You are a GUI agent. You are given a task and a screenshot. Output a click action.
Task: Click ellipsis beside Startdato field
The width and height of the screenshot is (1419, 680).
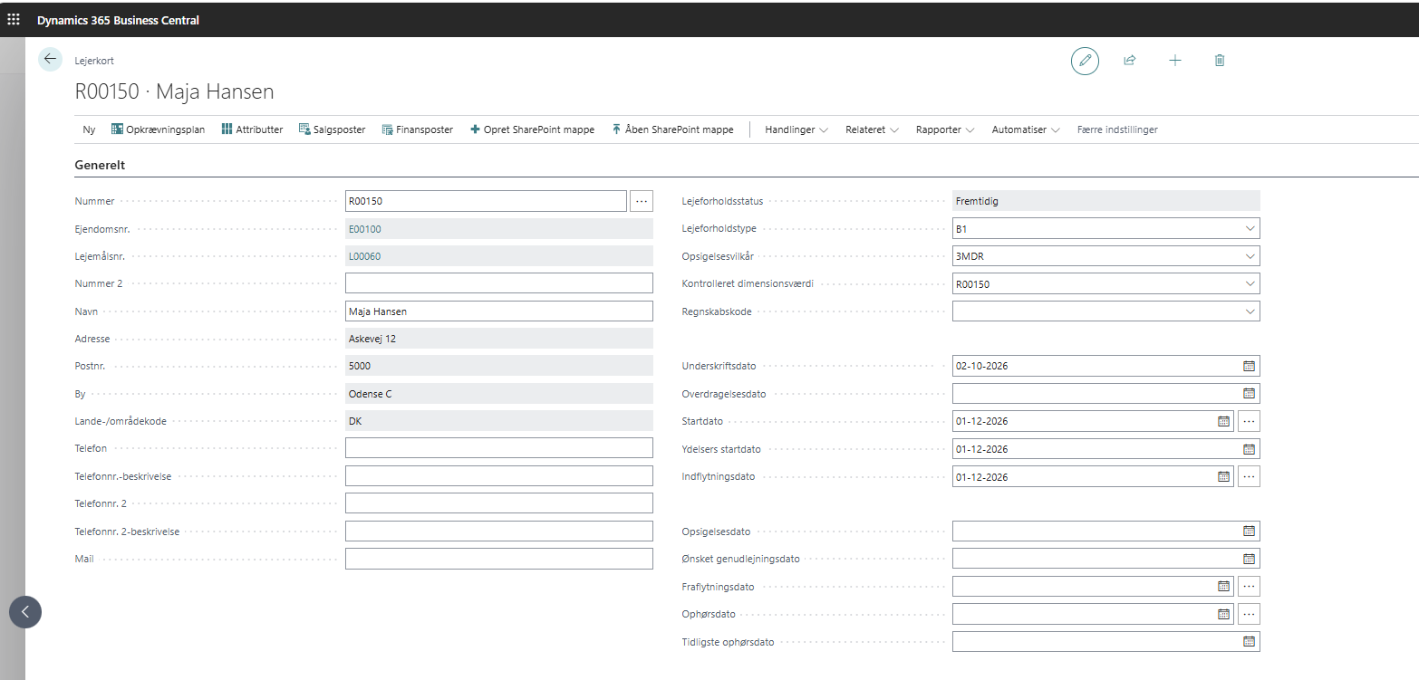click(1249, 421)
